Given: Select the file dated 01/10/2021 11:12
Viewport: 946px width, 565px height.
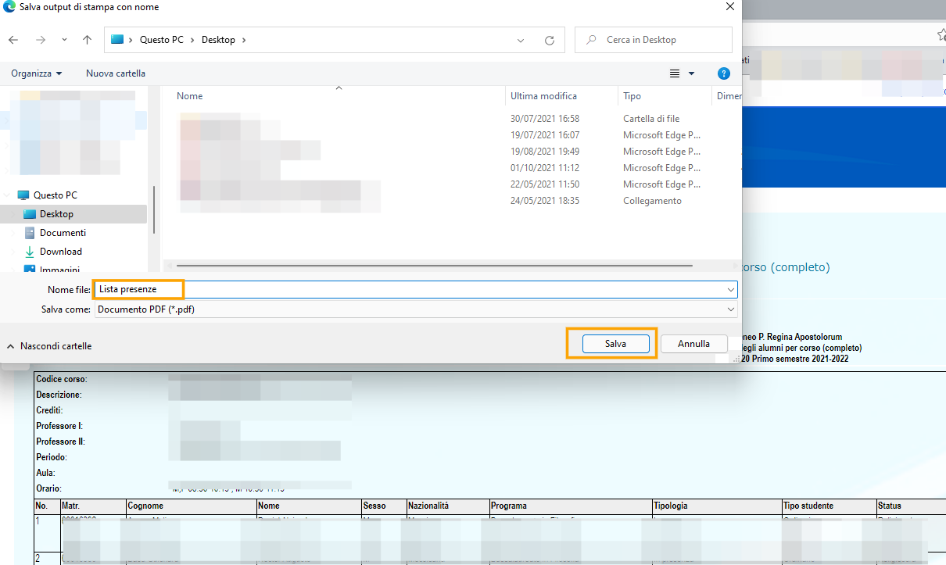Looking at the screenshot, I should coord(452,168).
